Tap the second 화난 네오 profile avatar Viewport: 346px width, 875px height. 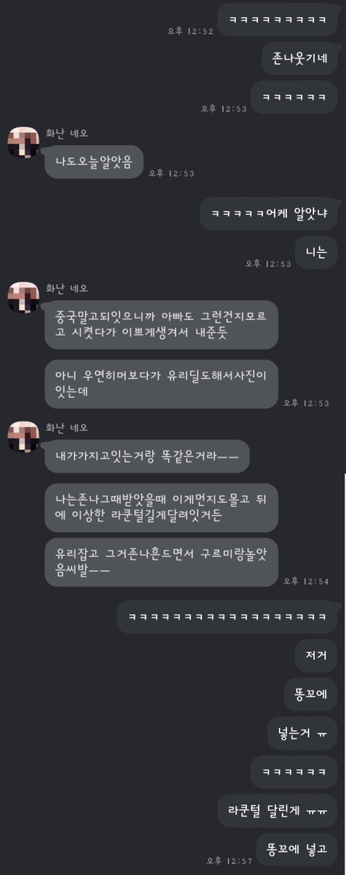(x=23, y=297)
